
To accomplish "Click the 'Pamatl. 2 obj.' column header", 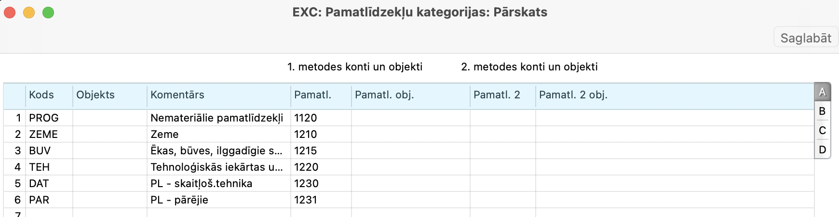I will click(x=673, y=95).
